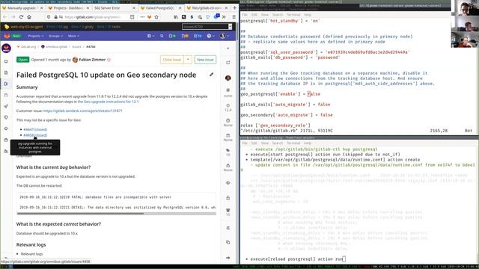Open Help menu in lower terminal window
Screen dimensions: 479x269
tap(308, 143)
